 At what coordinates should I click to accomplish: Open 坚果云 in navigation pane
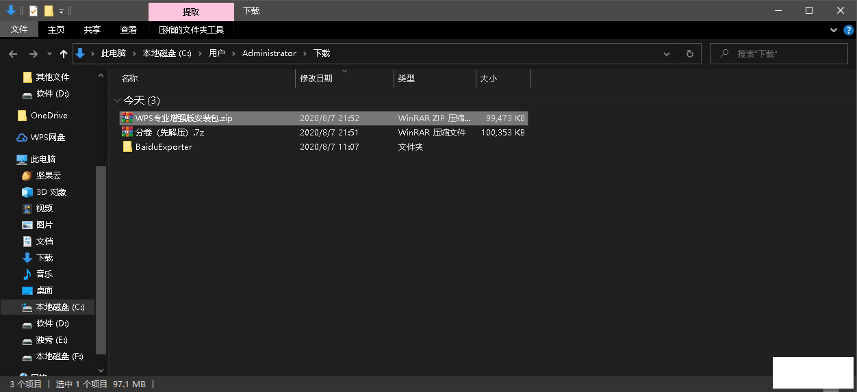(49, 176)
